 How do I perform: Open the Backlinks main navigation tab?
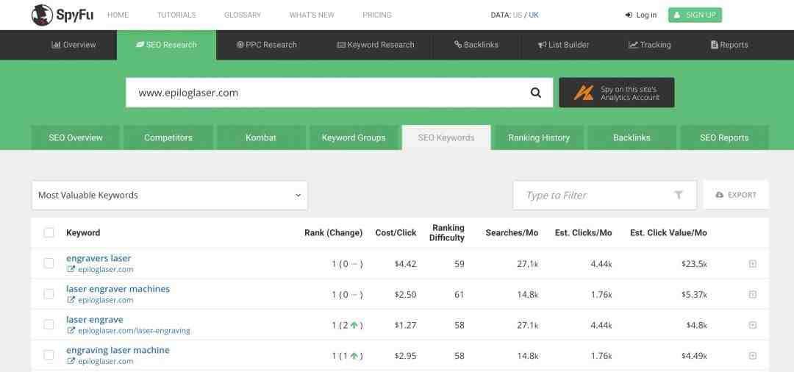476,45
